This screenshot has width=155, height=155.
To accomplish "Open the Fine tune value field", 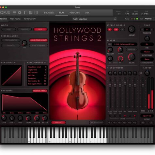I will (x=147, y=44).
